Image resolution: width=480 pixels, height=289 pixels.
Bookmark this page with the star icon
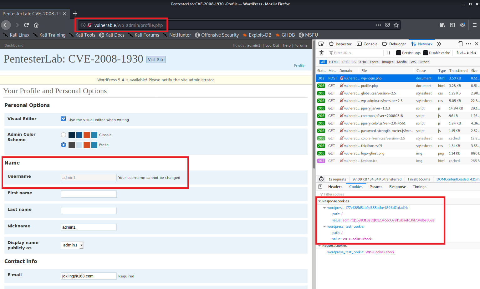pos(396,25)
